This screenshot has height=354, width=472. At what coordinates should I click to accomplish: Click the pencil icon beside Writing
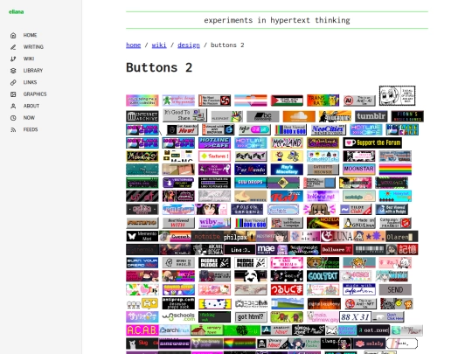coord(13,47)
